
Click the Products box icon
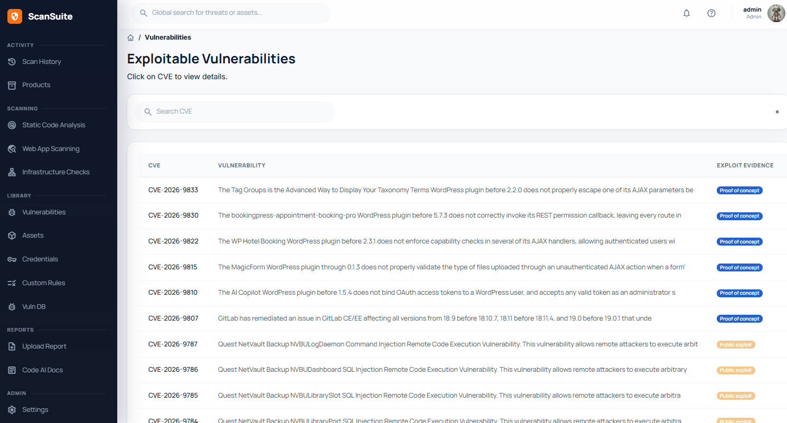(x=12, y=85)
